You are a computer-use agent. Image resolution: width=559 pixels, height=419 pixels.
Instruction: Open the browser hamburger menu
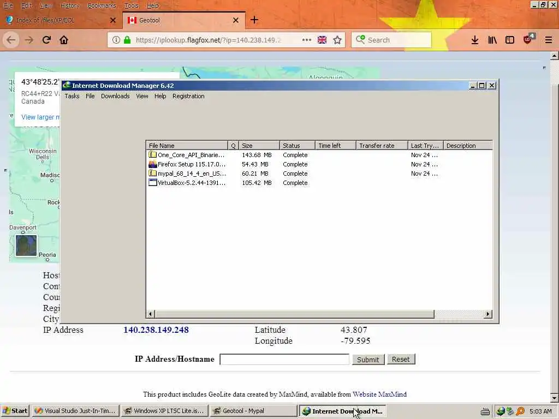tap(549, 40)
